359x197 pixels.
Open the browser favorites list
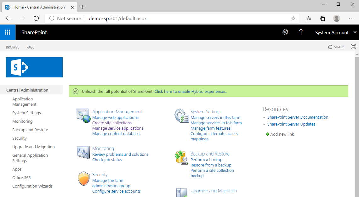(308, 18)
